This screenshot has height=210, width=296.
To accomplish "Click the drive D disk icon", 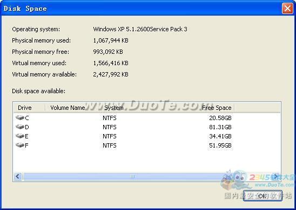I will tap(20, 127).
